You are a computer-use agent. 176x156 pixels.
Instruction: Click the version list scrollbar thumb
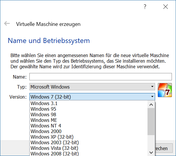click(x=151, y=122)
